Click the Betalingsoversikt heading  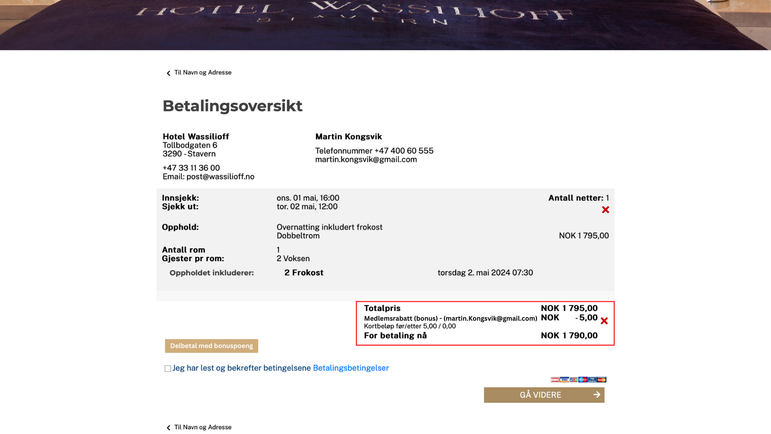pos(233,106)
